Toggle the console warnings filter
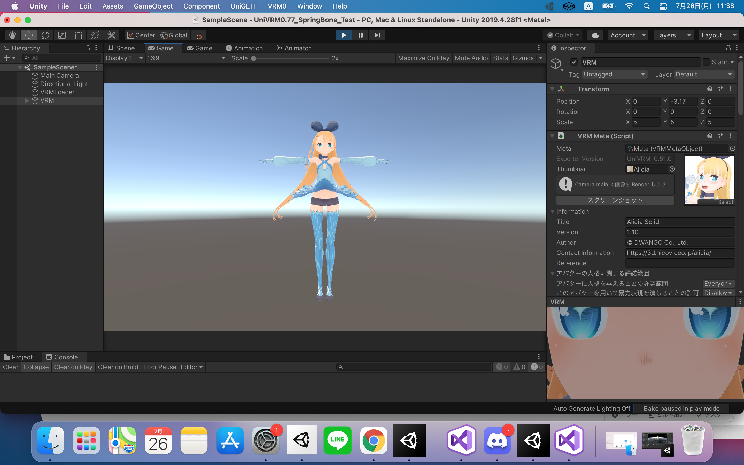The height and width of the screenshot is (465, 744). click(x=520, y=367)
